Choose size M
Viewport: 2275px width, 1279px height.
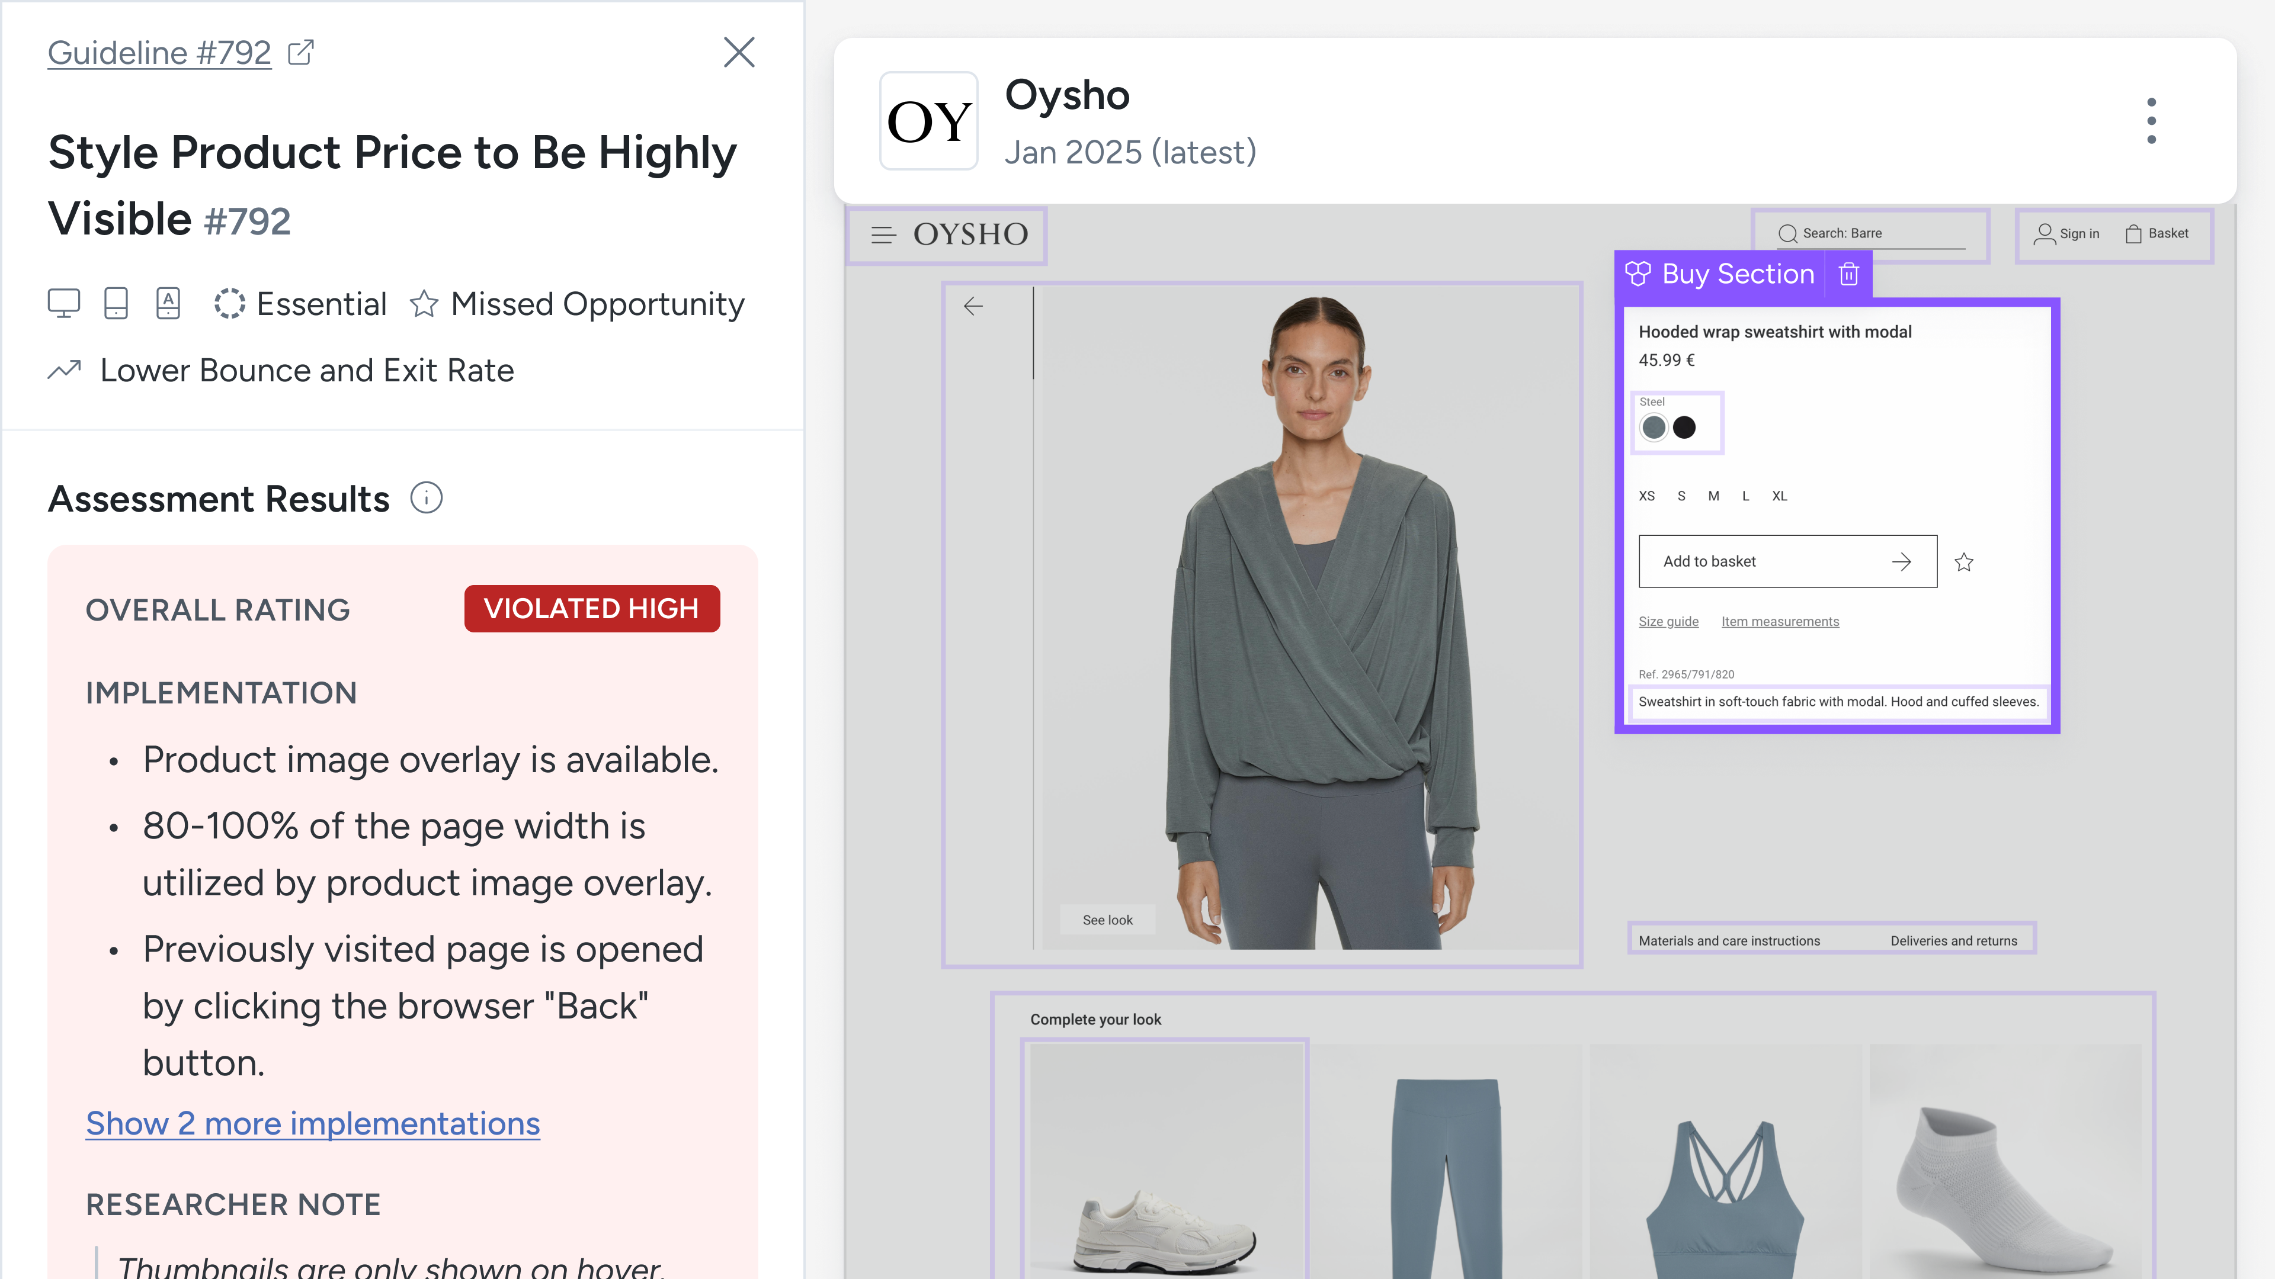tap(1713, 496)
